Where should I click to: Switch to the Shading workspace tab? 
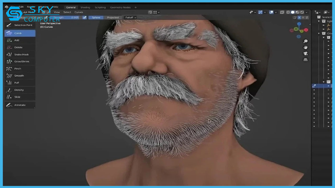tap(85, 7)
